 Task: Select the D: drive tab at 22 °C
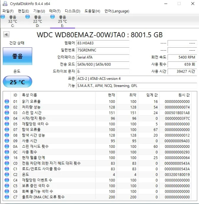(x=38, y=21)
